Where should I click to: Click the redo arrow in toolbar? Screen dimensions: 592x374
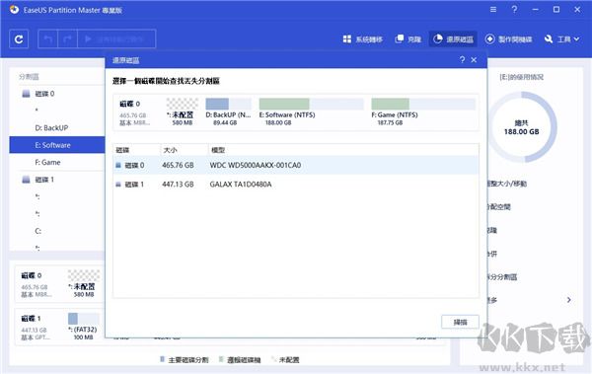(67, 38)
